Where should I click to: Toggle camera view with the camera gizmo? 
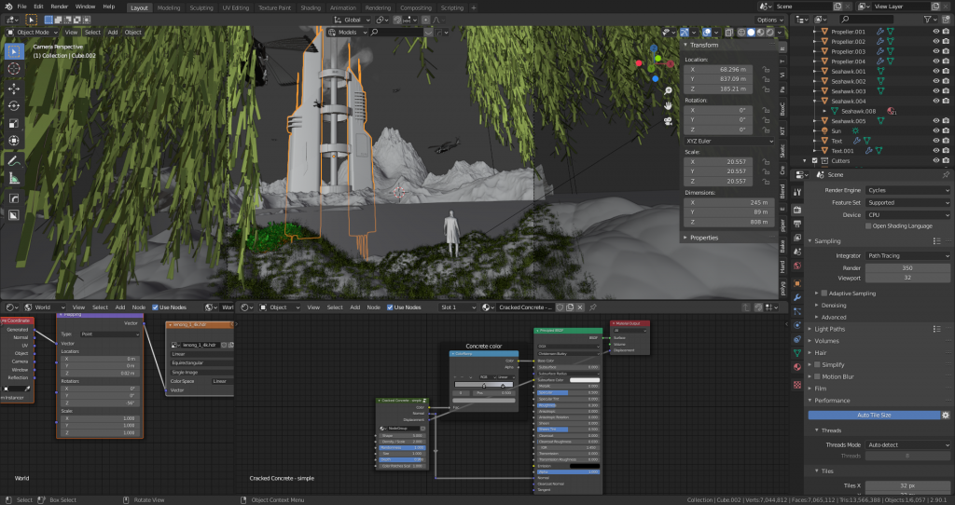coord(668,120)
